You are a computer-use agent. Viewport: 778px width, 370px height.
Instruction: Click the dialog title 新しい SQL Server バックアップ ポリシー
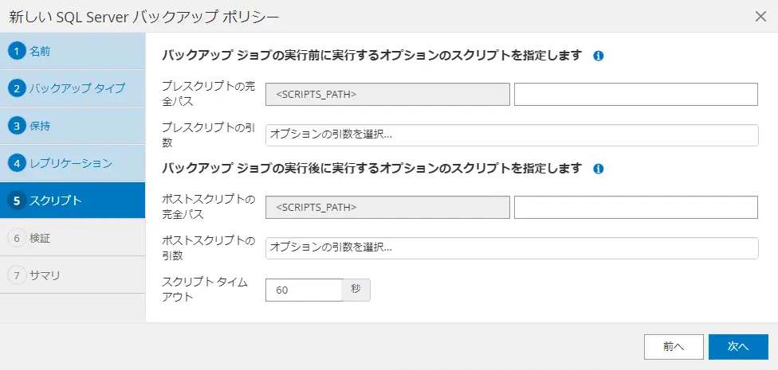click(x=144, y=17)
